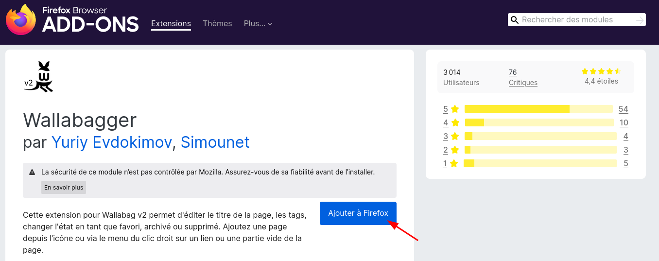Open the Extensions tab
The image size is (659, 261).
[171, 23]
